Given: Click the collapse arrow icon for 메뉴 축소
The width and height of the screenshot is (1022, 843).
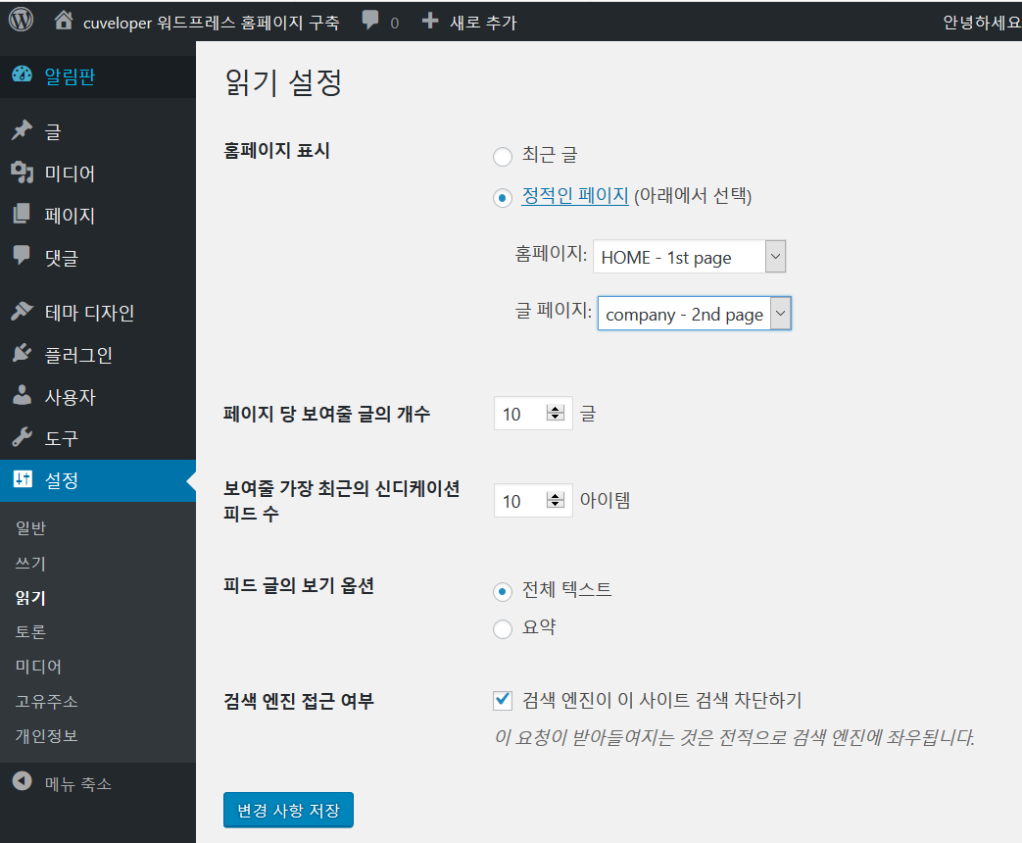Looking at the screenshot, I should coord(23,781).
